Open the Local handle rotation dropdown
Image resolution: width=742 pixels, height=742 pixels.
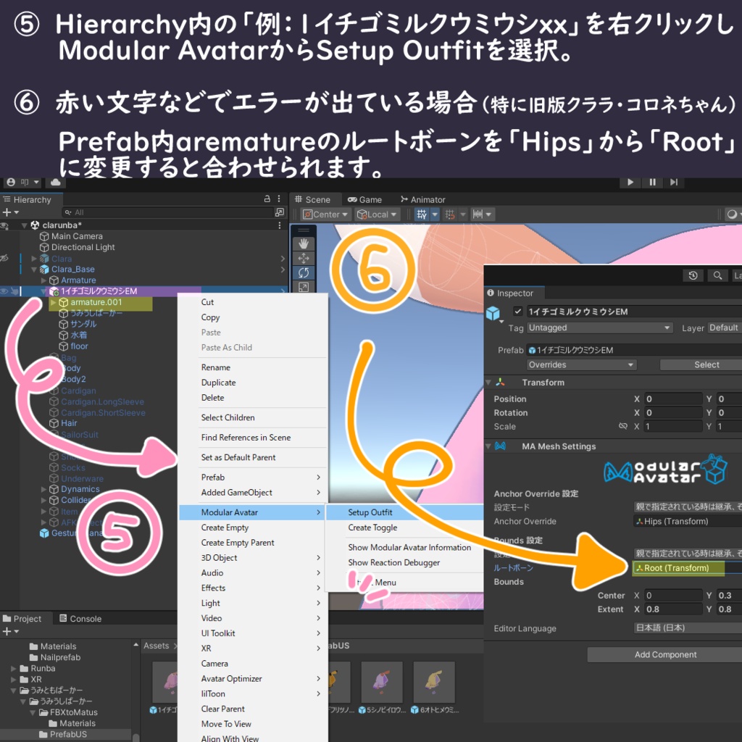(378, 214)
